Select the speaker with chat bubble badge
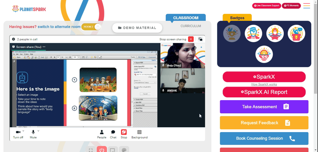Screen dimensions: 318x152 click(x=296, y=34)
